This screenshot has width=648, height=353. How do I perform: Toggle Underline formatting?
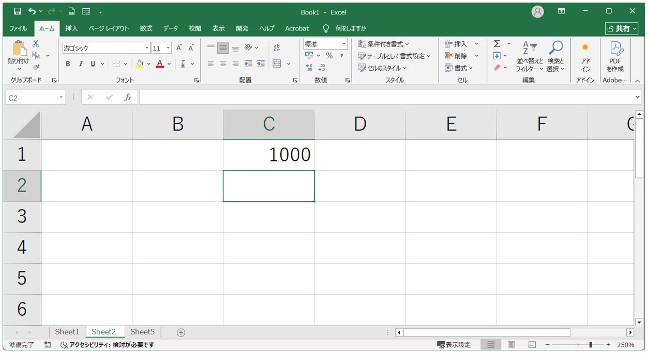click(x=93, y=64)
